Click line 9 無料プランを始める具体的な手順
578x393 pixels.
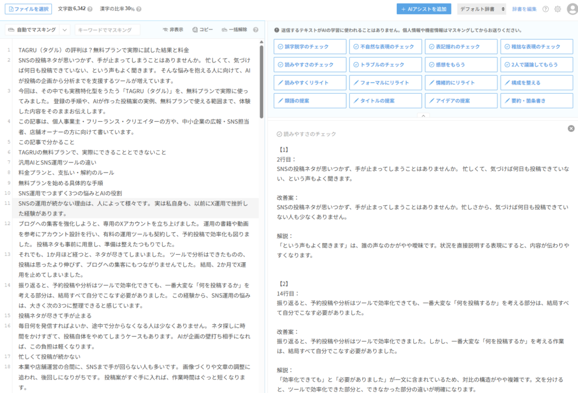[x=61, y=183]
